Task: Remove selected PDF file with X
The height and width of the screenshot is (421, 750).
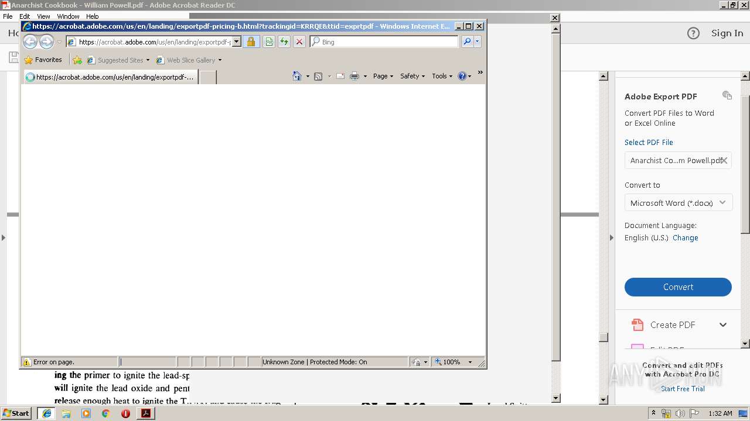Action: click(x=724, y=160)
